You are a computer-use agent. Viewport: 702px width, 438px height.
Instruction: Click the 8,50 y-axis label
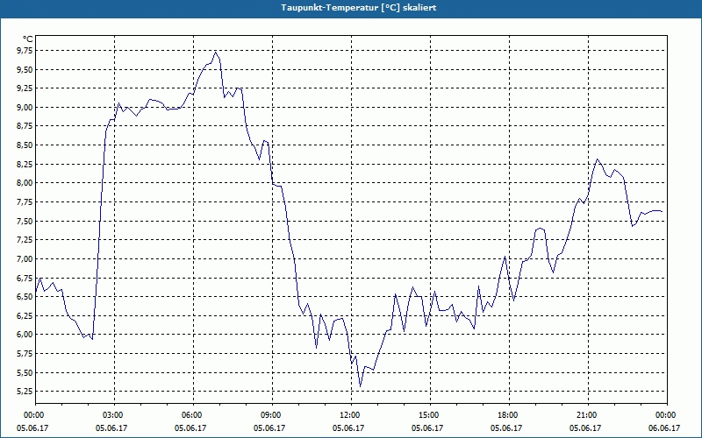click(x=25, y=145)
